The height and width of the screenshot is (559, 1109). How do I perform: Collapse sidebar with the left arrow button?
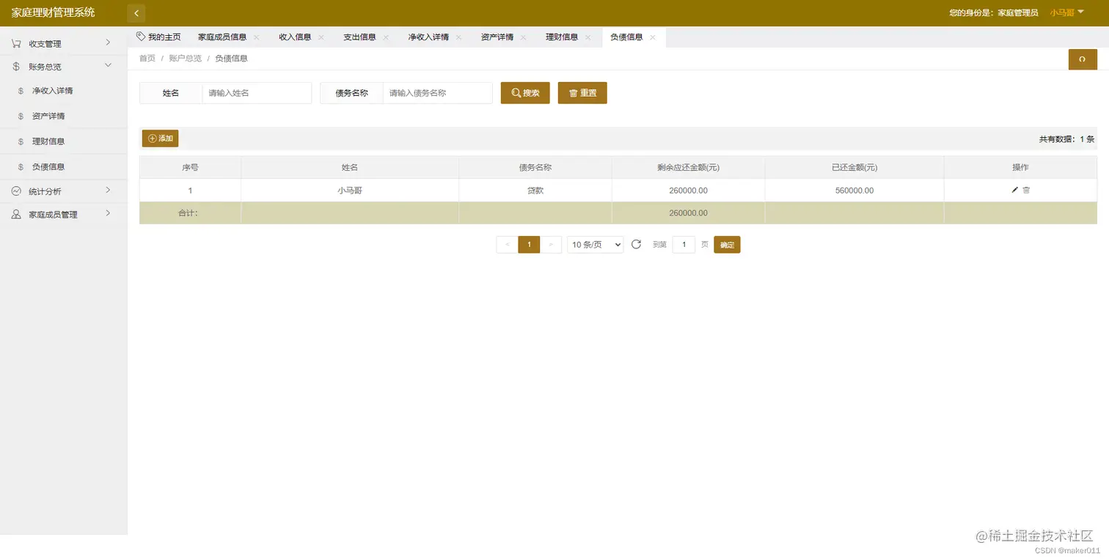tap(136, 13)
